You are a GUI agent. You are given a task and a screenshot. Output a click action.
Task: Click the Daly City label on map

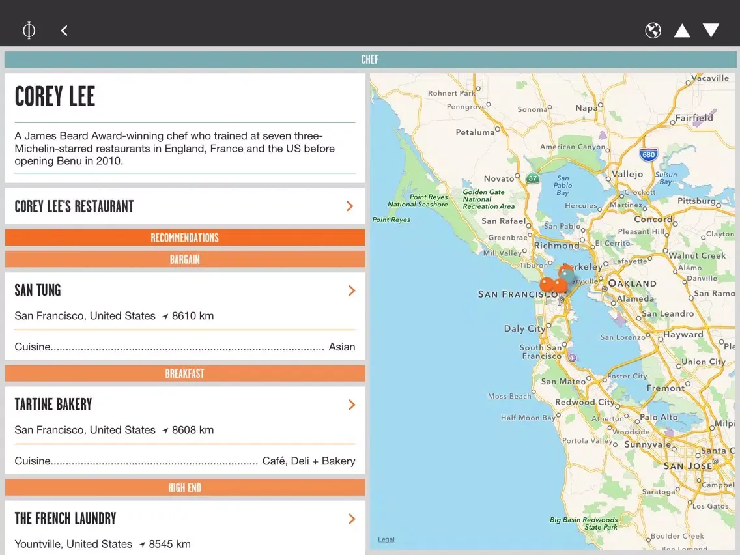pos(524,328)
